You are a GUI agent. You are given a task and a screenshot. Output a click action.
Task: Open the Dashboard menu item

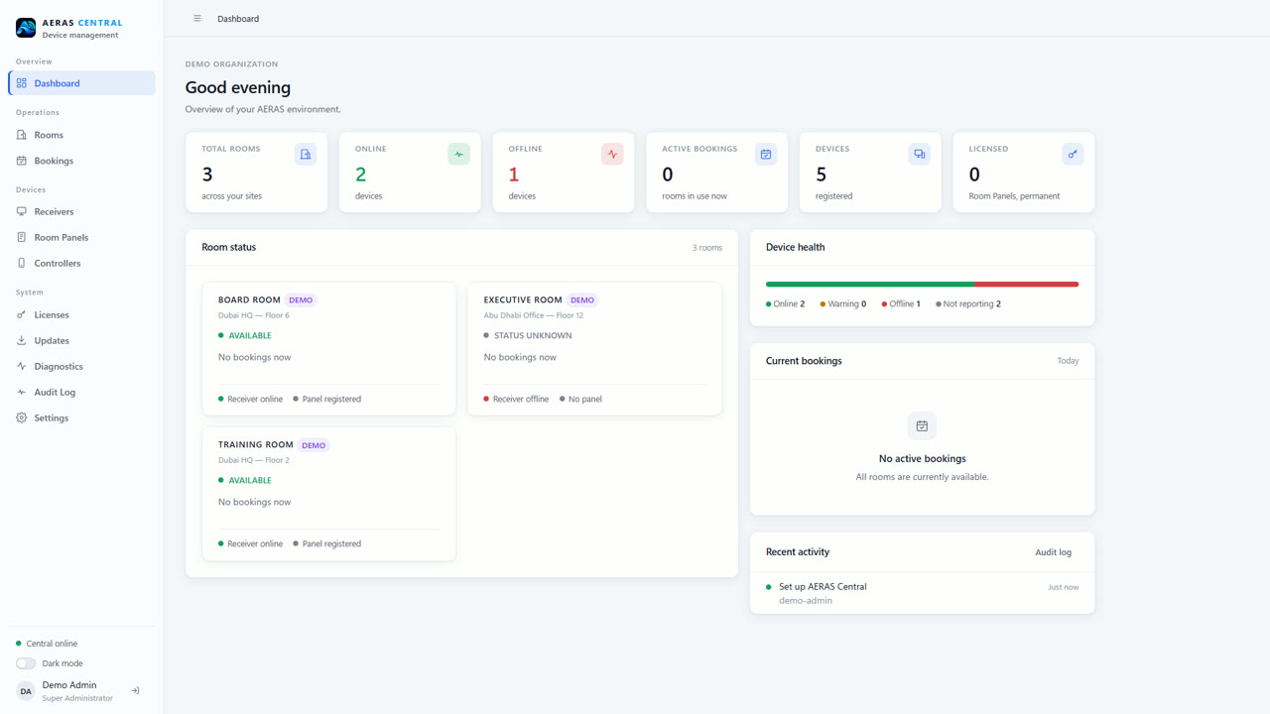(82, 83)
